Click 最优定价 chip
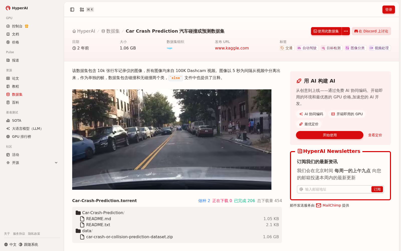401x251 pixels. (x=309, y=124)
